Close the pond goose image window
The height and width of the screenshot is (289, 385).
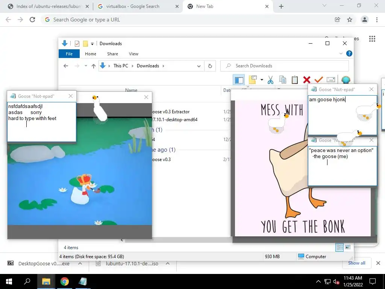coord(146,97)
